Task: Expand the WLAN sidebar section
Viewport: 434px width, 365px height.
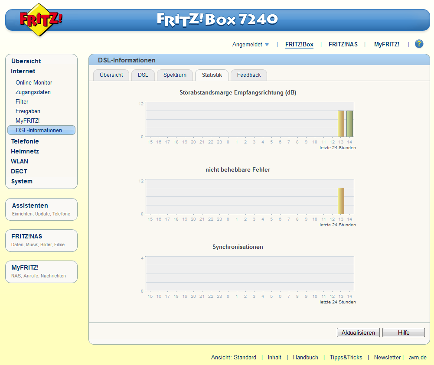Action: coord(20,161)
